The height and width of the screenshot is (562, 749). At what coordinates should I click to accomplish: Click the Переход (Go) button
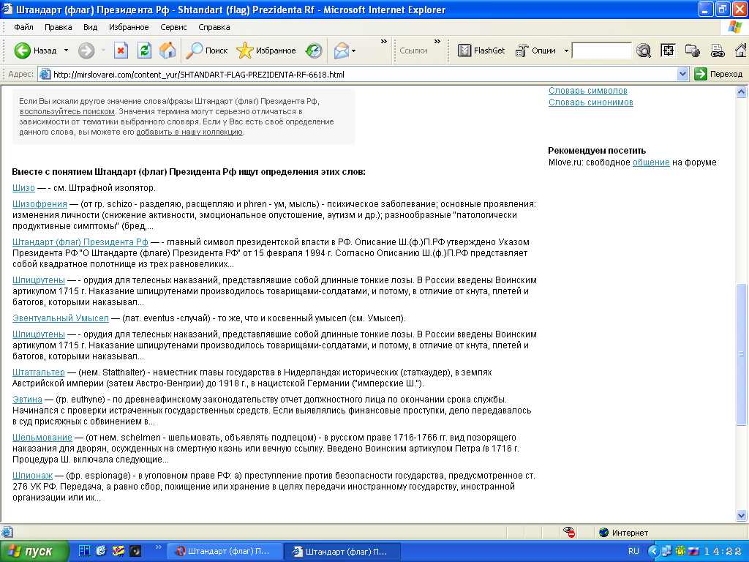coord(718,74)
